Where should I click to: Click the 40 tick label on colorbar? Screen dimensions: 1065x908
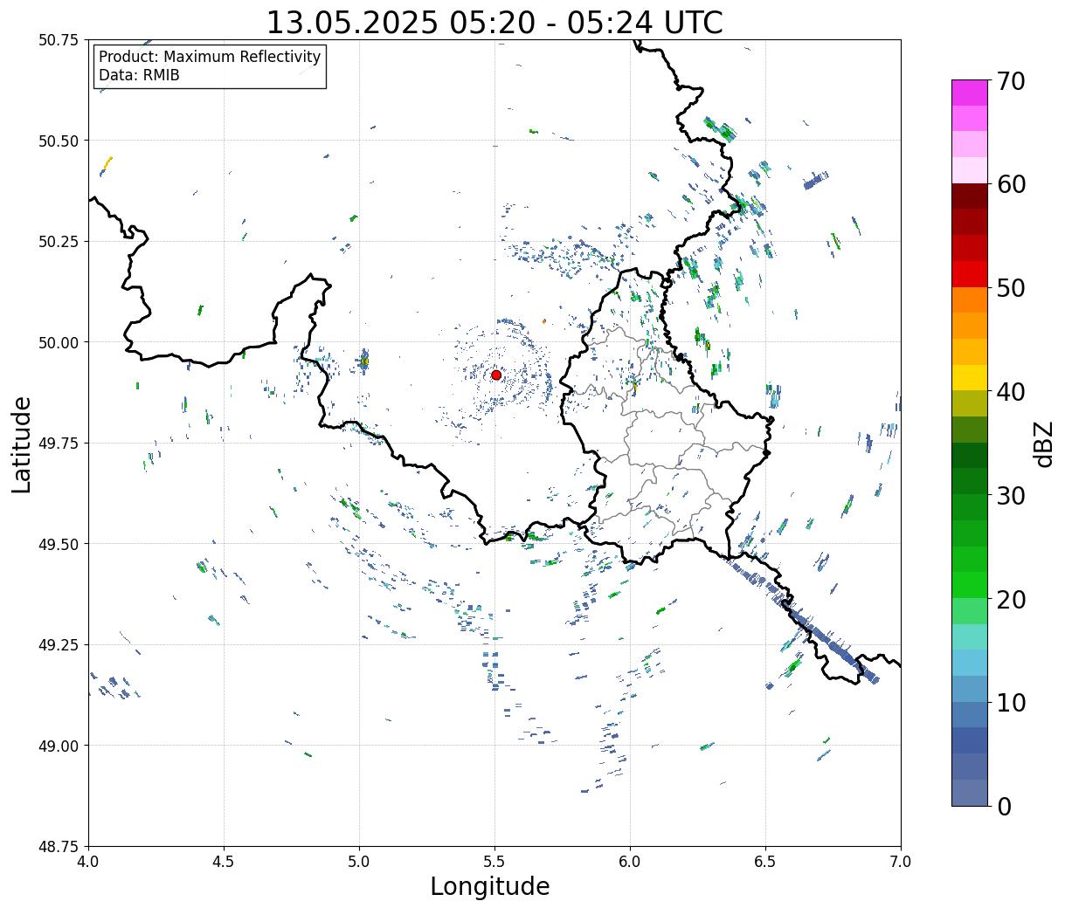click(1011, 391)
